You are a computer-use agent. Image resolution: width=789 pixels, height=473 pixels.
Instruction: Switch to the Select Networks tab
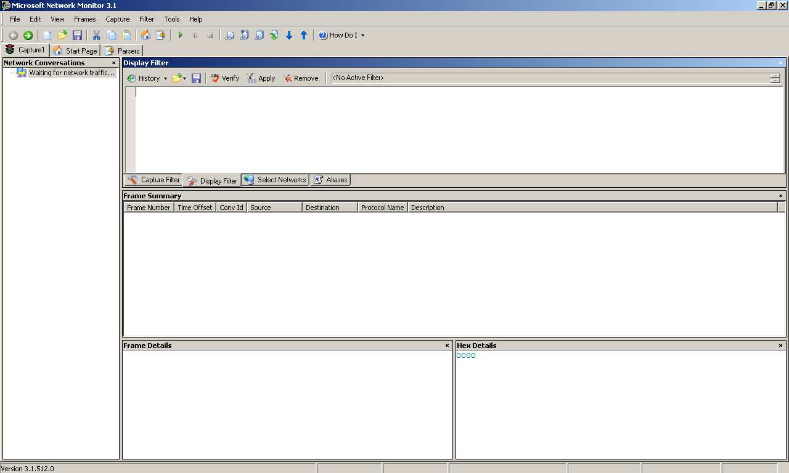pos(275,180)
